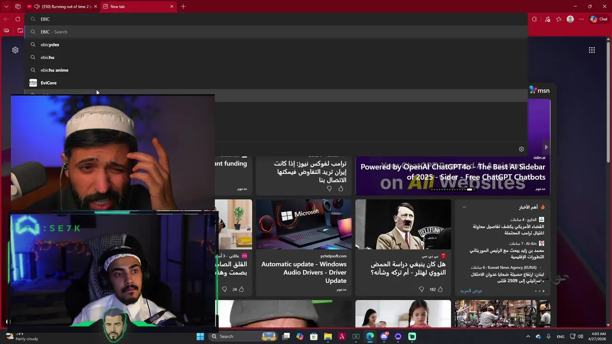
Task: Go back using the back arrow
Action: (6, 19)
